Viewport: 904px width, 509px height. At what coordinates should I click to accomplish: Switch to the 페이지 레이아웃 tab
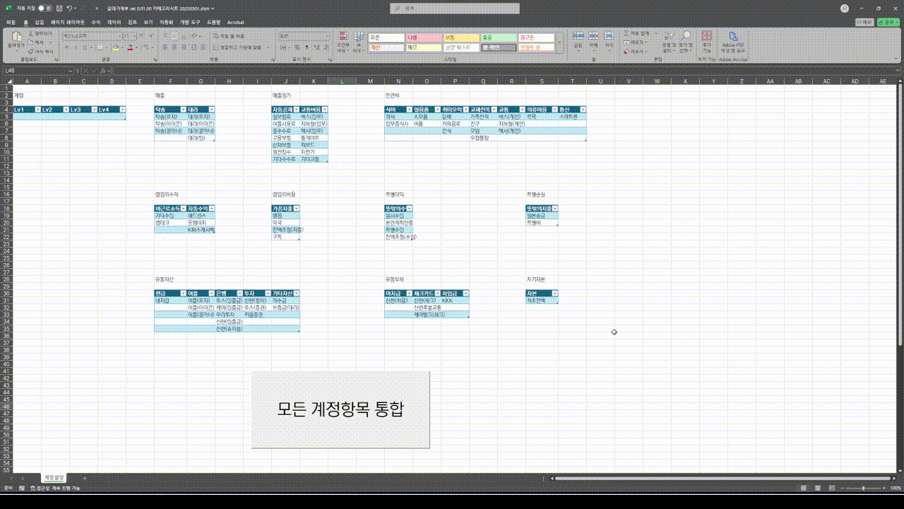point(69,23)
